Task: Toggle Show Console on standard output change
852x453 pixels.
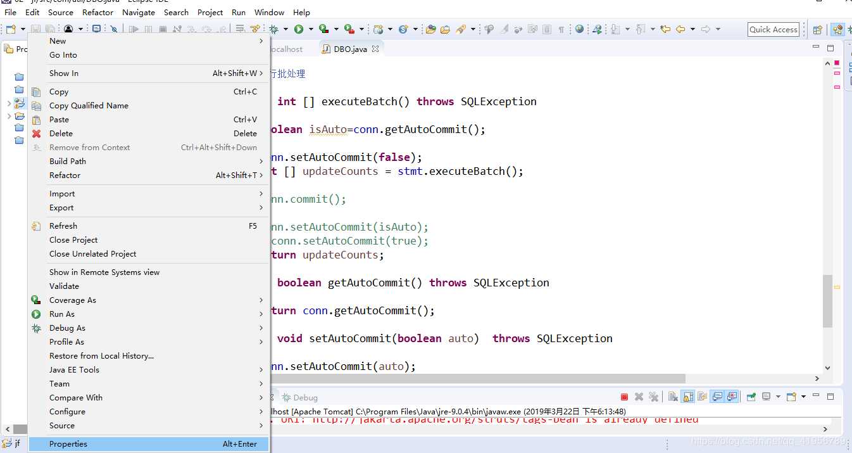Action: pyautogui.click(x=717, y=397)
